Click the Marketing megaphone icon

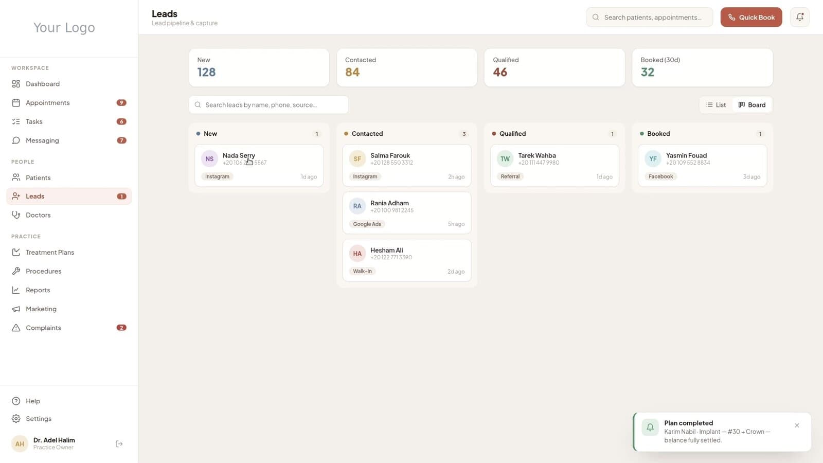click(x=16, y=309)
